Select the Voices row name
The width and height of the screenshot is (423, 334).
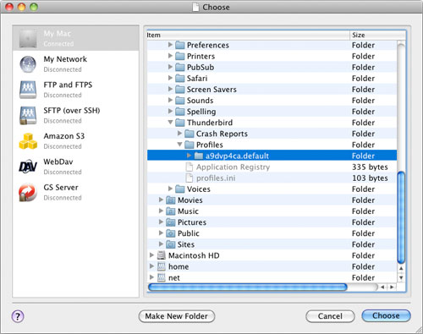tap(199, 189)
